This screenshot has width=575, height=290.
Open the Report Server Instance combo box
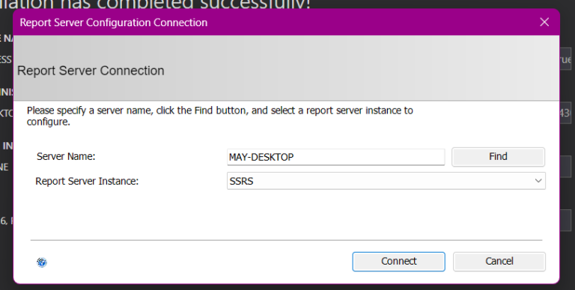(386, 181)
